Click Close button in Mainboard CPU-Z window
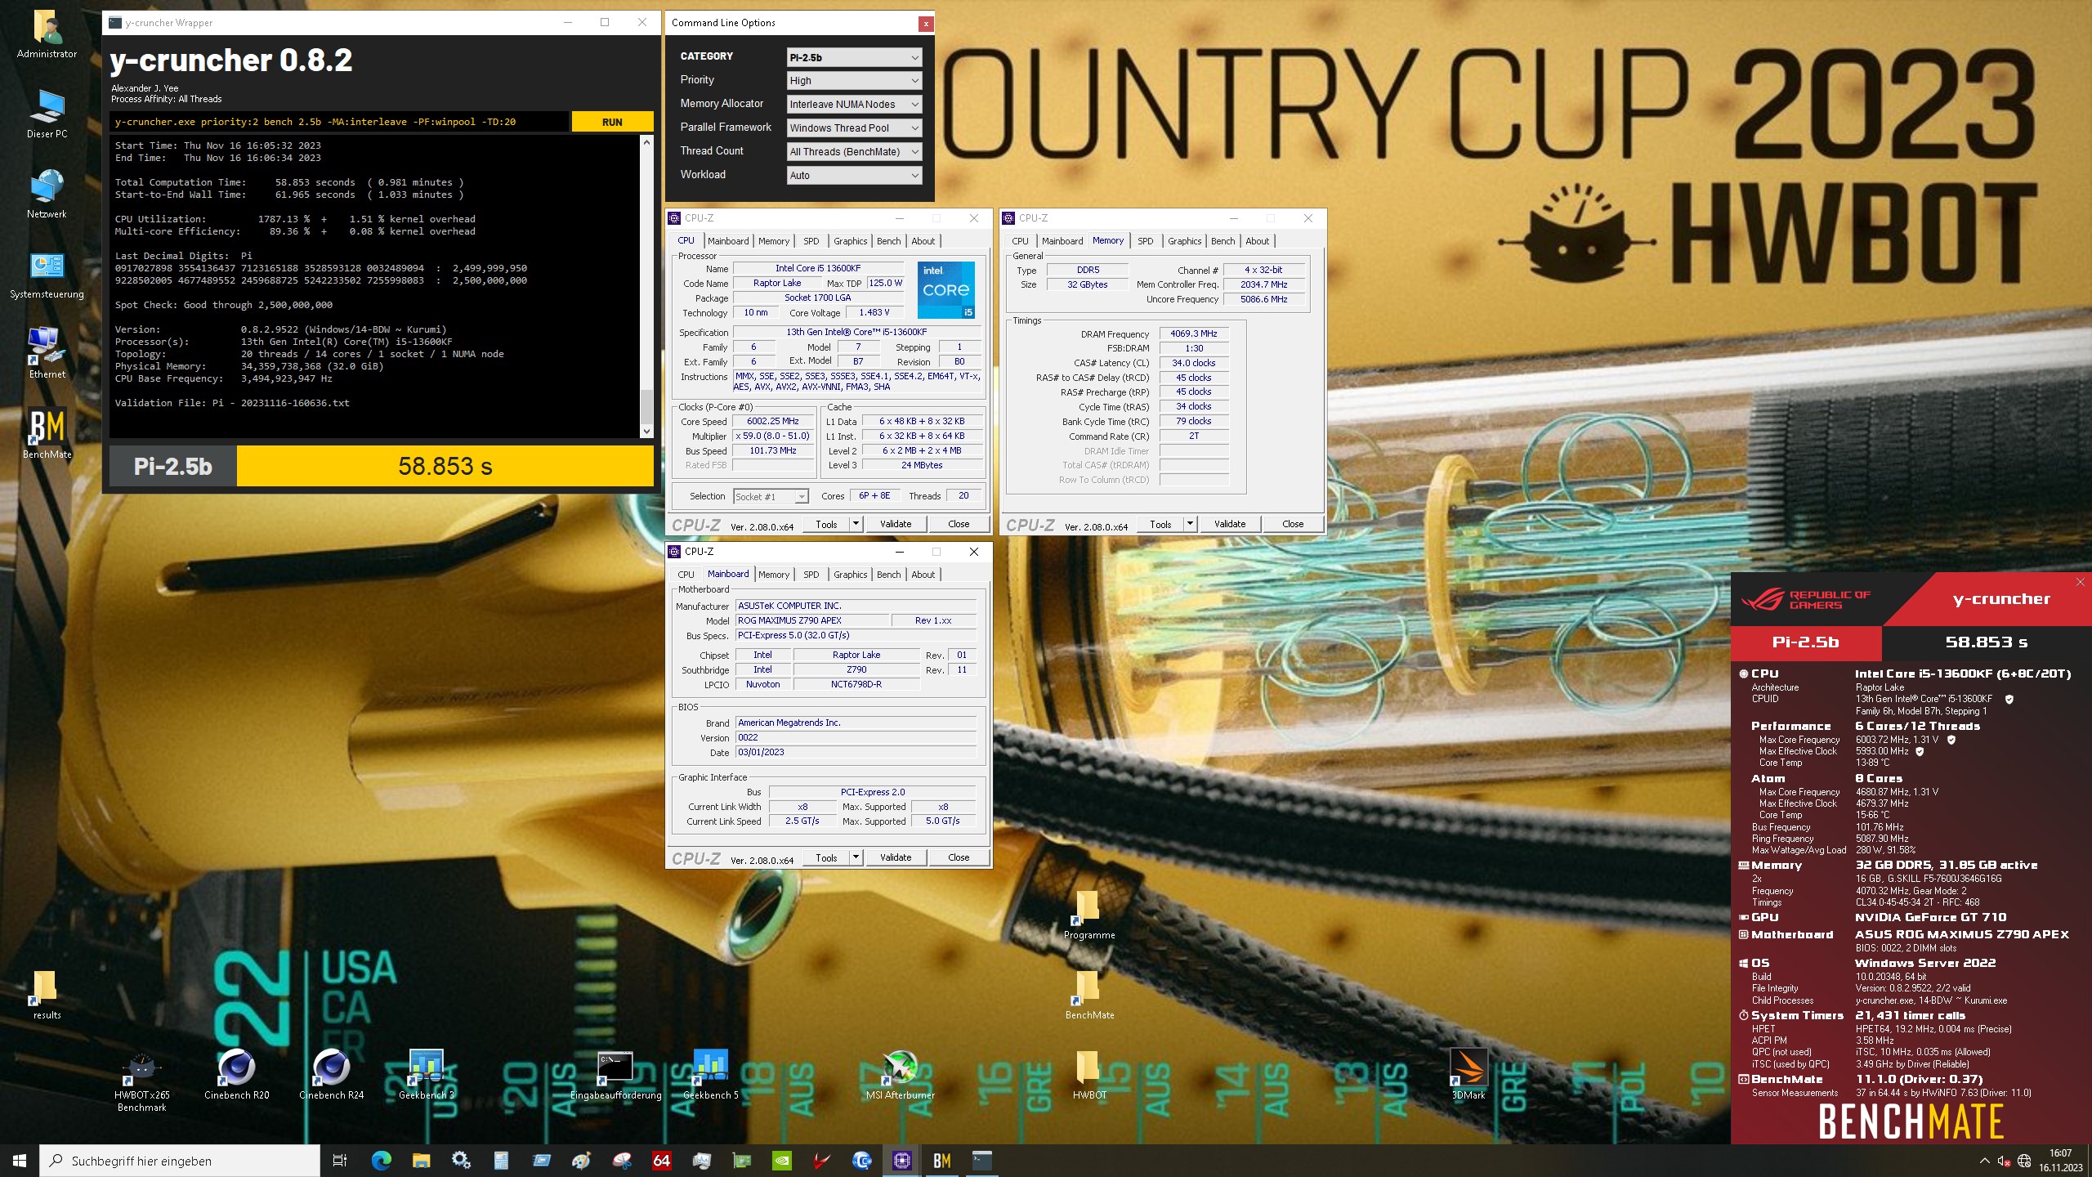 (958, 857)
